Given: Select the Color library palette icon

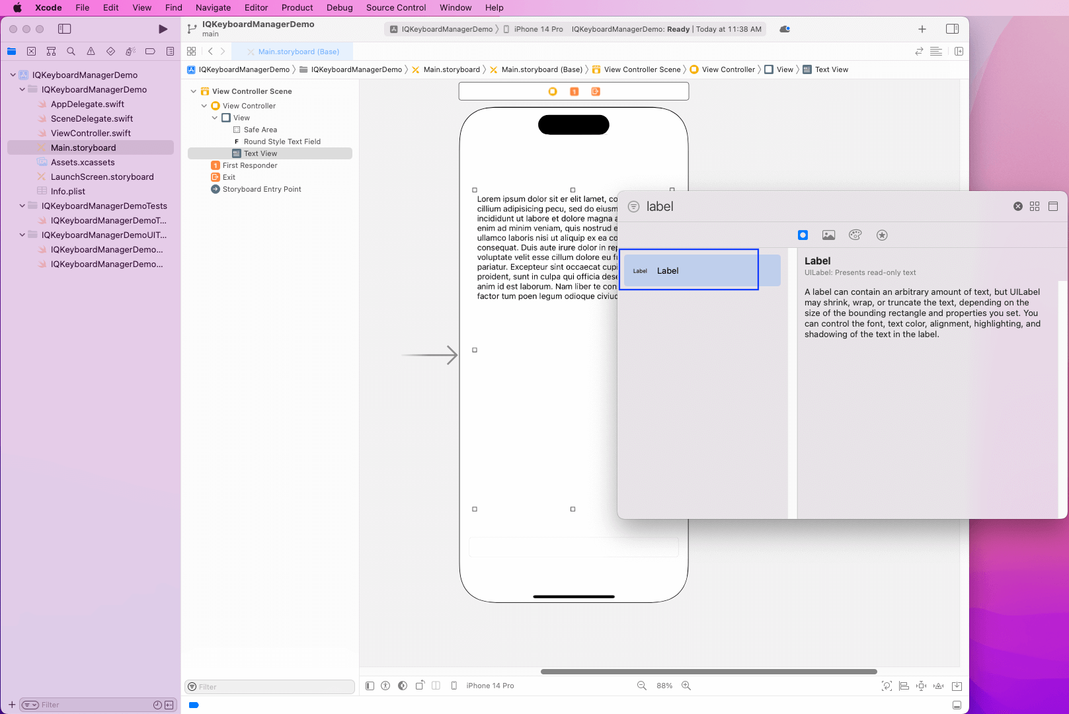Looking at the screenshot, I should (855, 235).
